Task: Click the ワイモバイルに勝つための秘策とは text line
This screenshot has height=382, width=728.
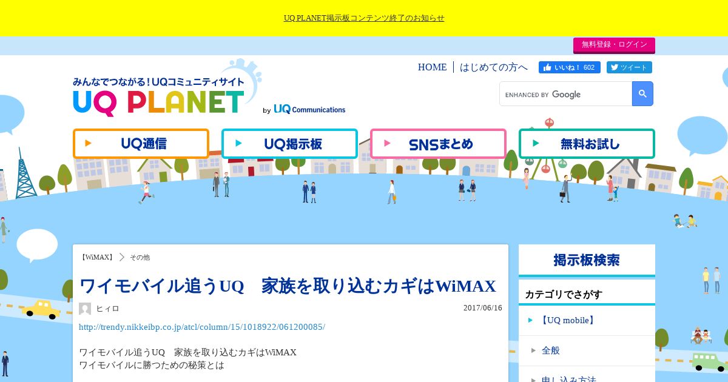Action: pos(152,365)
